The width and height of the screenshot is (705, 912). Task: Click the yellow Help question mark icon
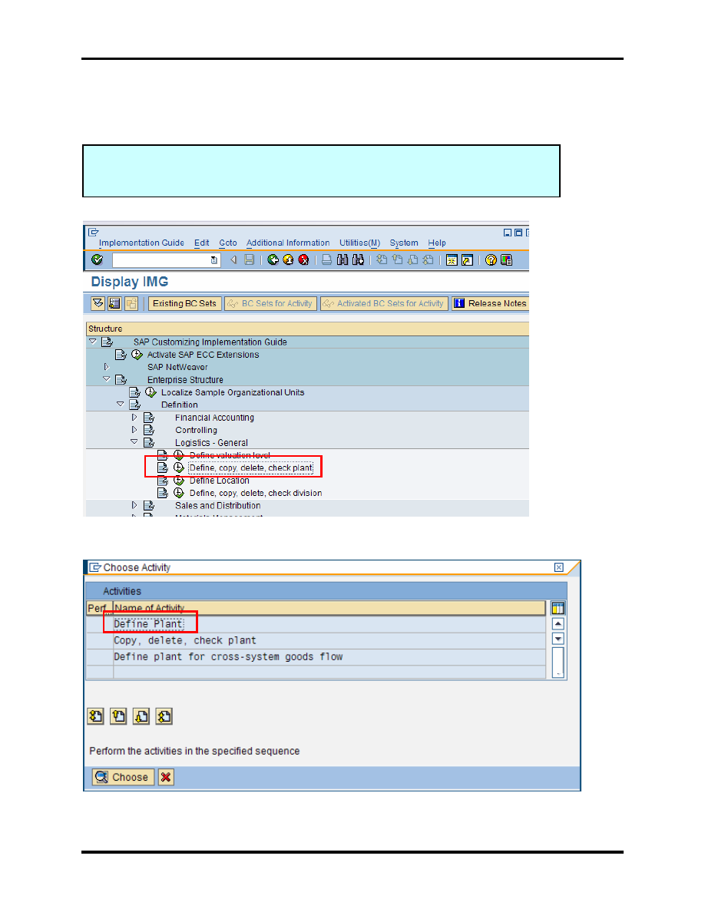pyautogui.click(x=491, y=260)
